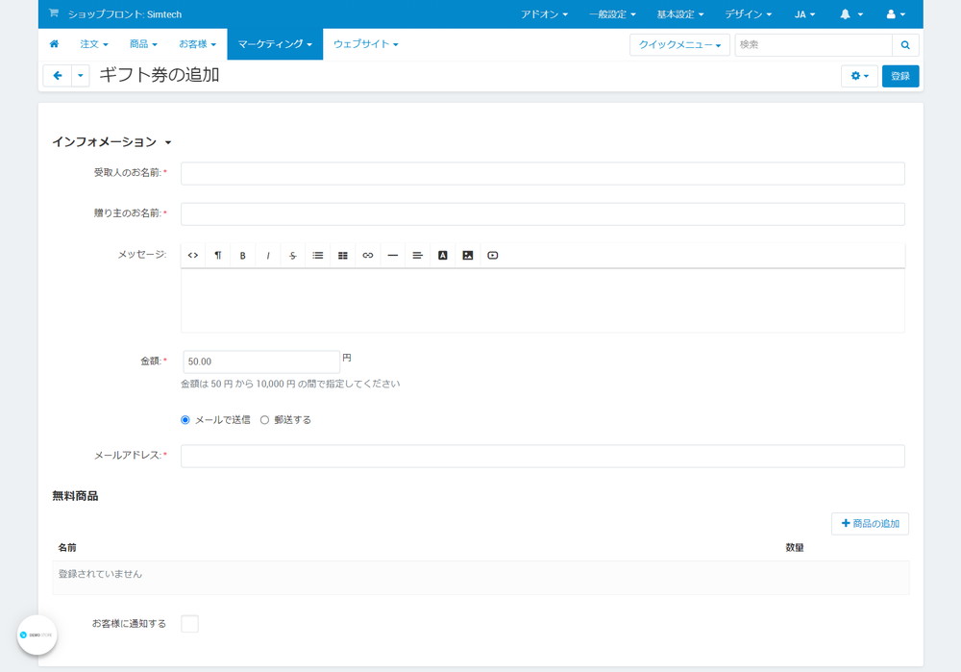Open the 一般設定 dropdown menu
The height and width of the screenshot is (672, 961).
(x=612, y=14)
